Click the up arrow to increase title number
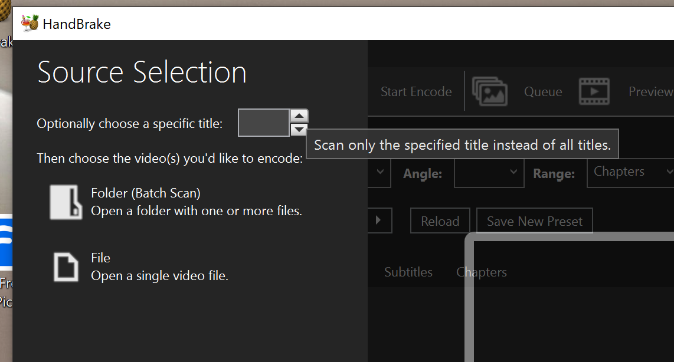The image size is (674, 362). coord(299,115)
